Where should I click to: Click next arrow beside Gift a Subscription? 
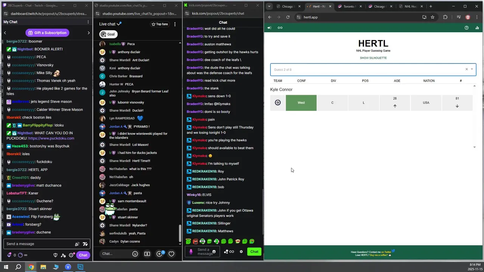pyautogui.click(x=89, y=33)
